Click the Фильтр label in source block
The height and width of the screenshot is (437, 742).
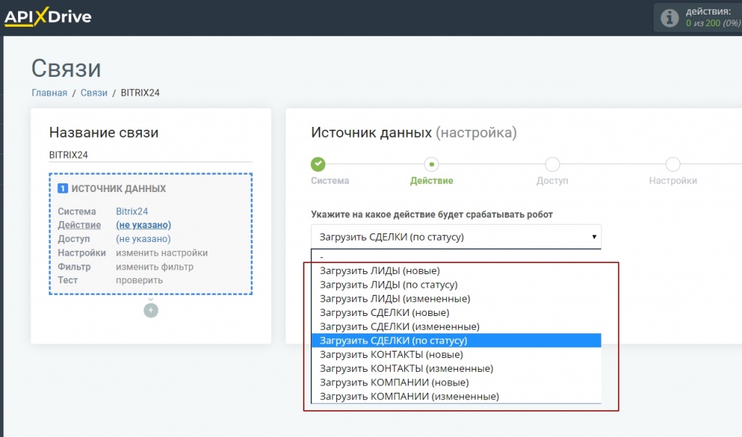pos(75,267)
